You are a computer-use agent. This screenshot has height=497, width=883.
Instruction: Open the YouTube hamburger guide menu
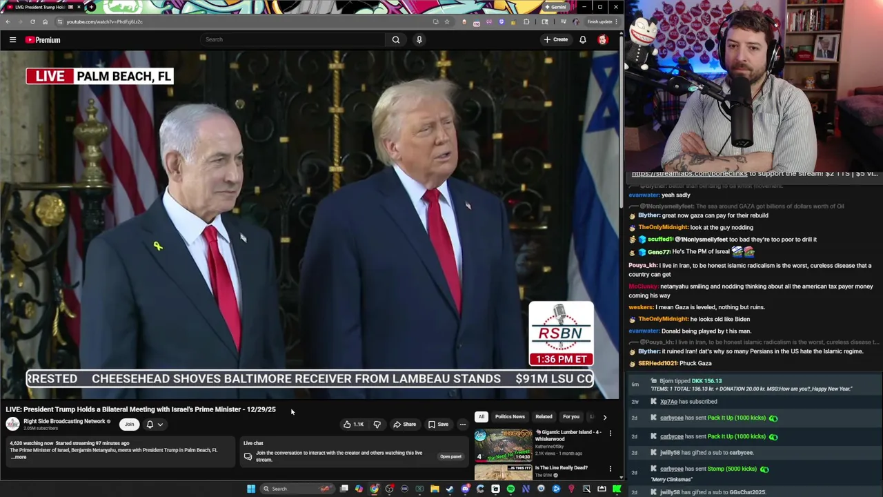pos(12,40)
